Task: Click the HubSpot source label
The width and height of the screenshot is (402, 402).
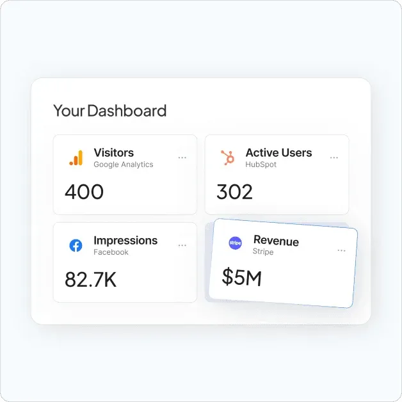Action: tap(261, 165)
